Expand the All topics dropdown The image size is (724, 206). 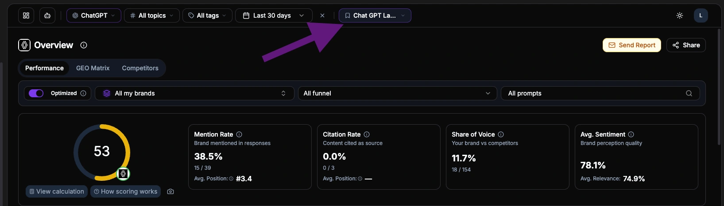tap(152, 15)
